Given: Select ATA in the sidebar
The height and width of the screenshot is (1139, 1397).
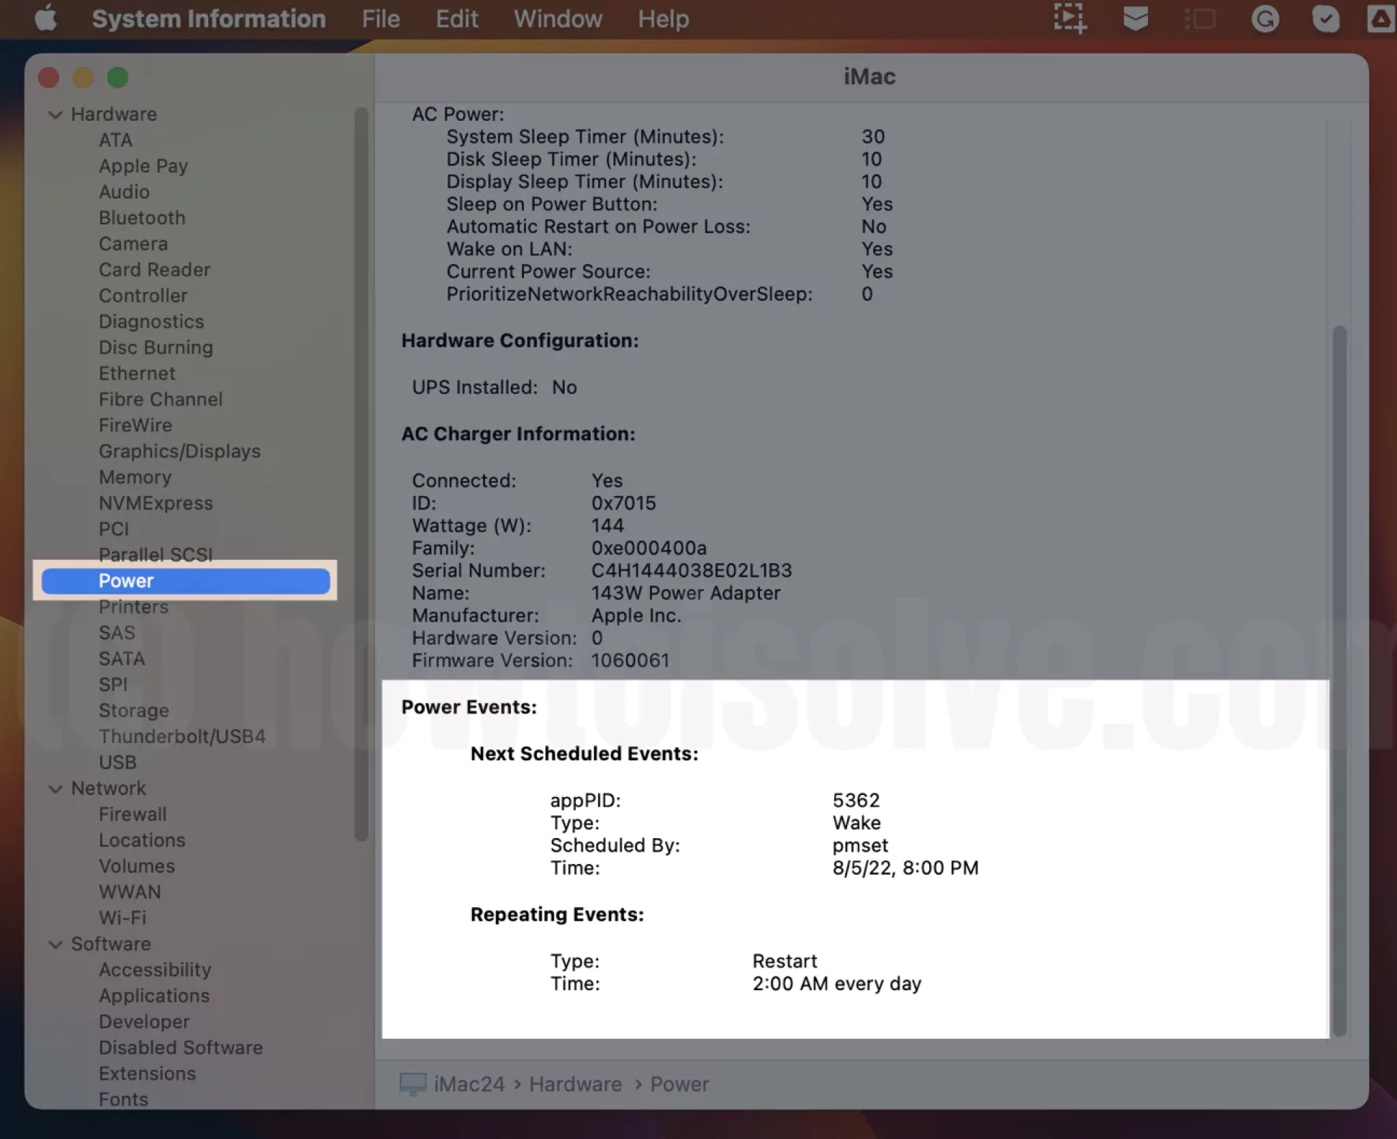Looking at the screenshot, I should coord(115,140).
